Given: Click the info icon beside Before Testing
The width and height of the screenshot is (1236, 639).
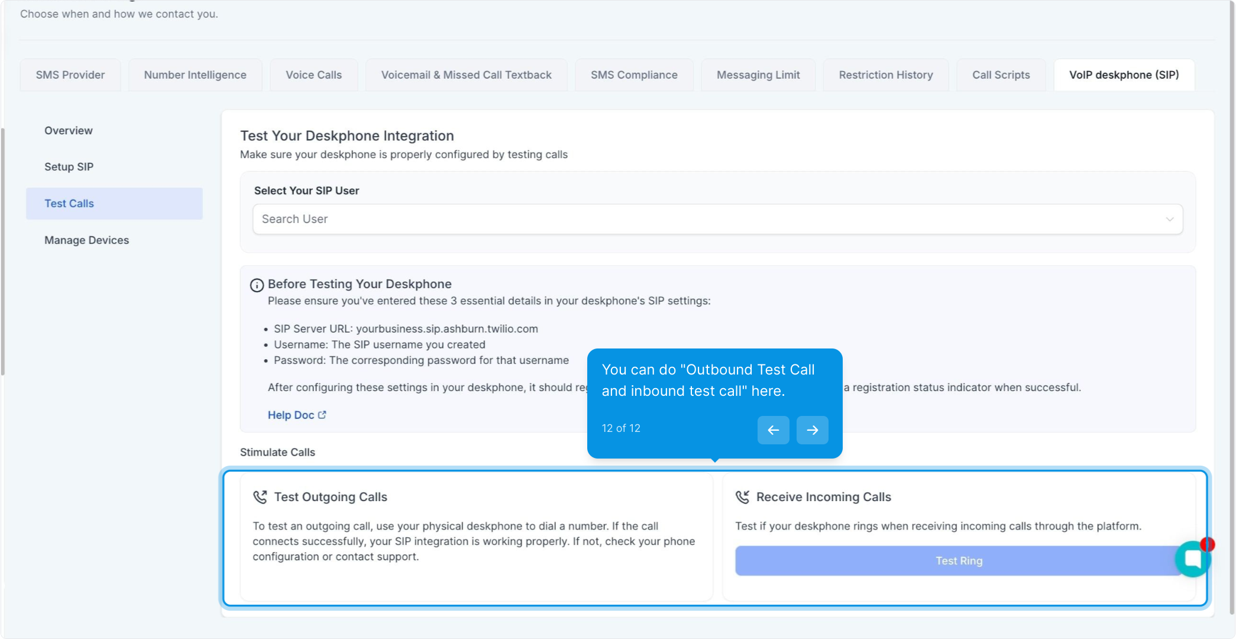Looking at the screenshot, I should point(257,285).
